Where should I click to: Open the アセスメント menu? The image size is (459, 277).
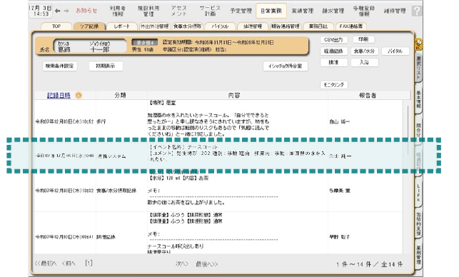[179, 11]
